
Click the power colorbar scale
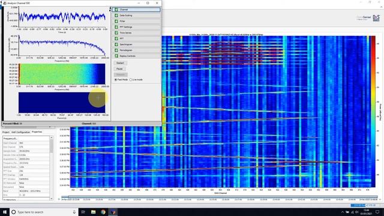[373, 112]
